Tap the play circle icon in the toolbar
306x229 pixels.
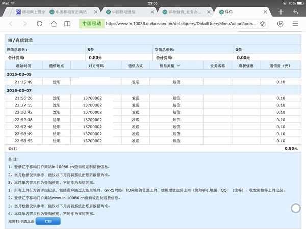click(x=280, y=24)
